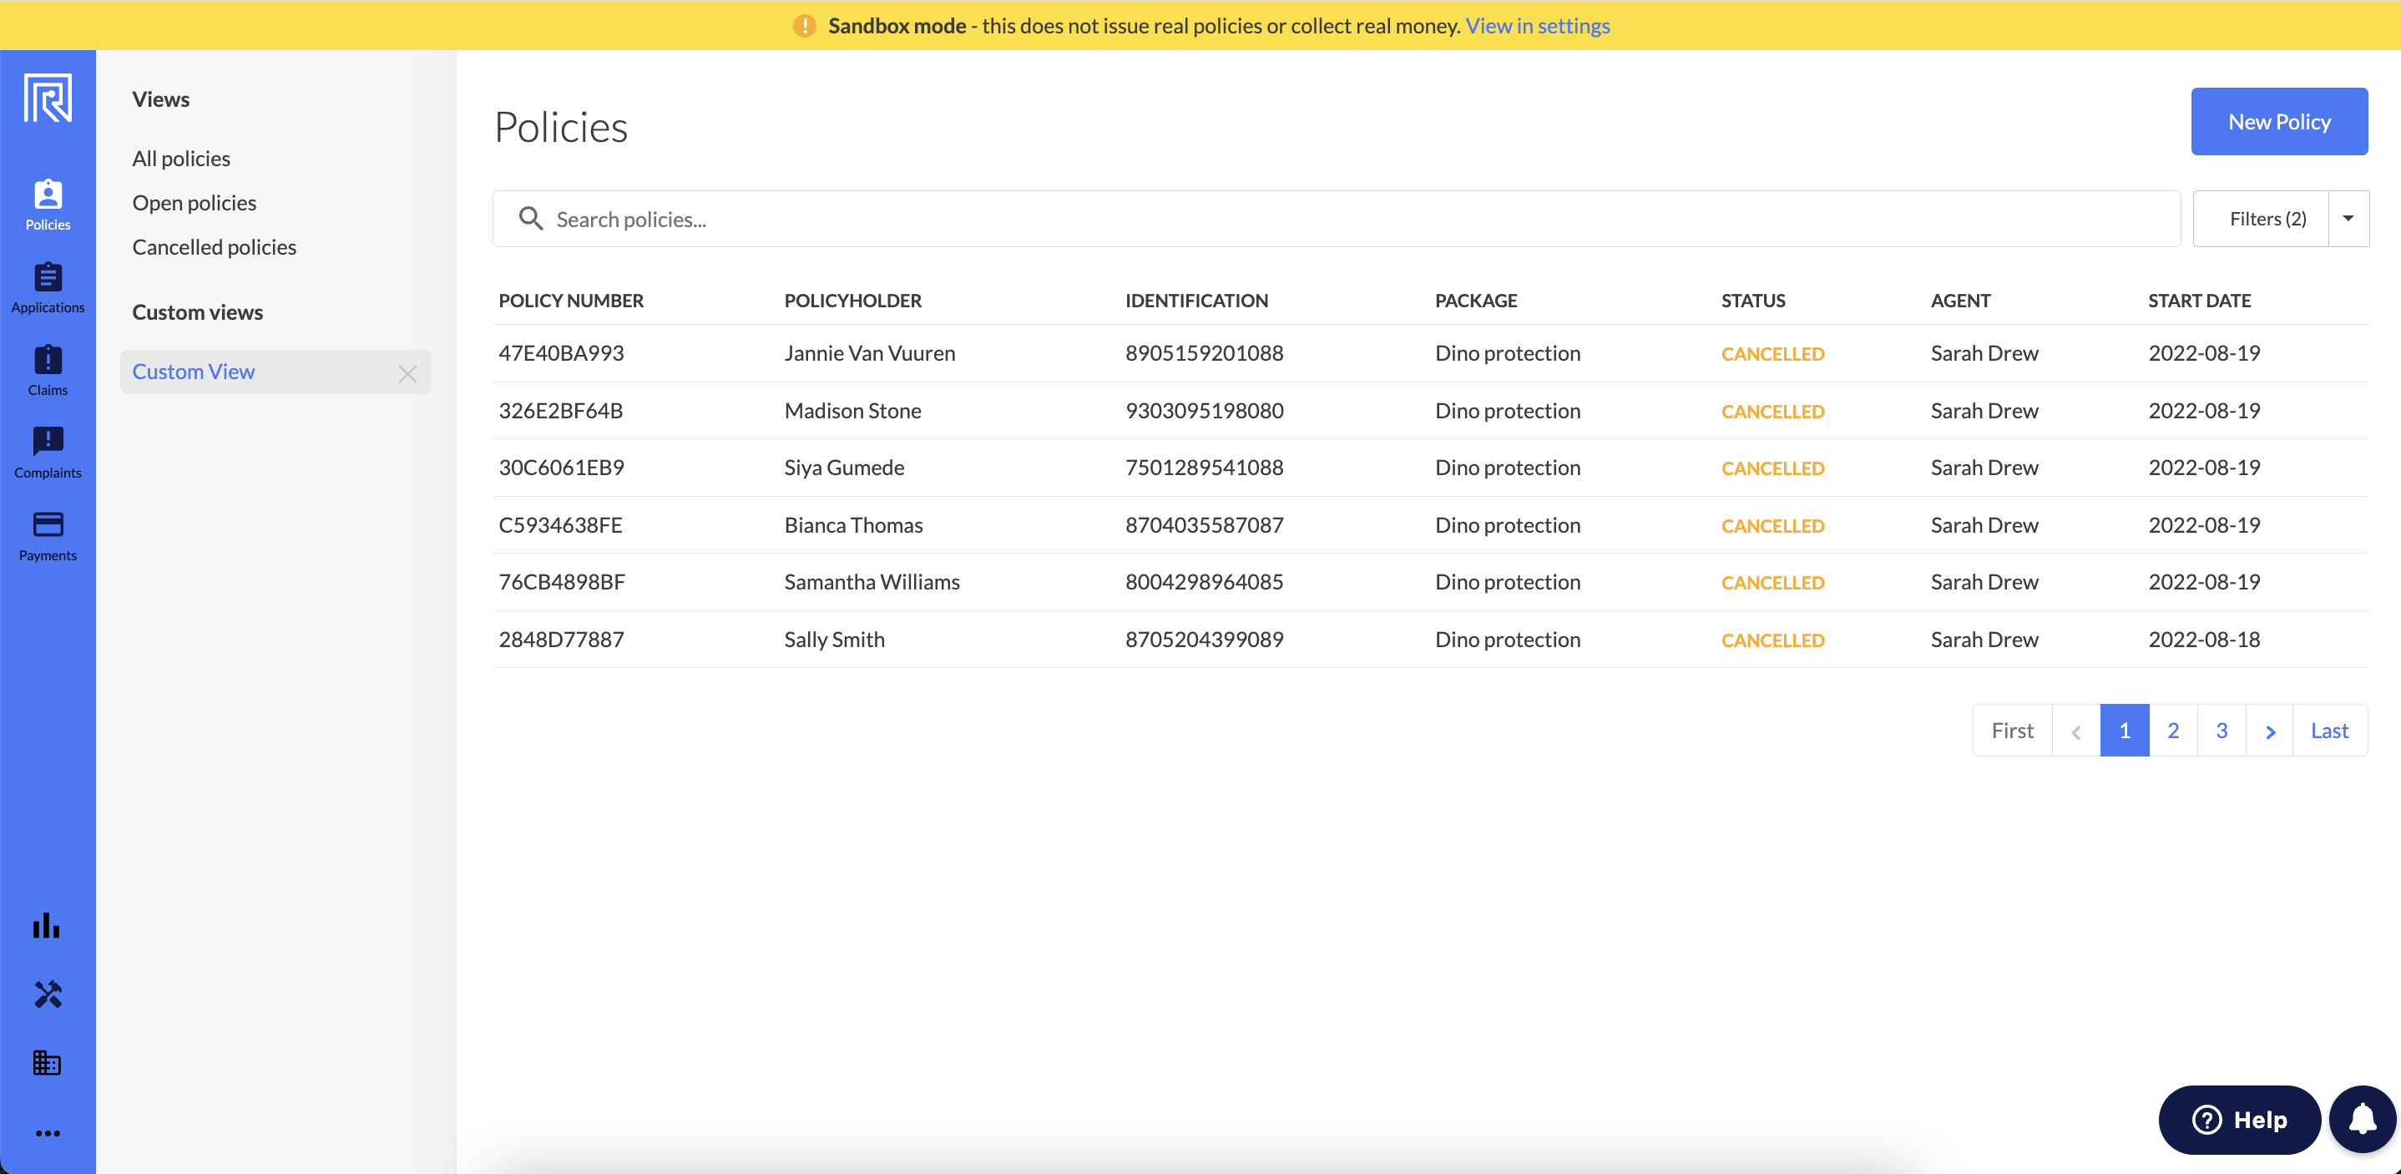2401x1174 pixels.
Task: Open the View in settings link
Action: [1537, 26]
